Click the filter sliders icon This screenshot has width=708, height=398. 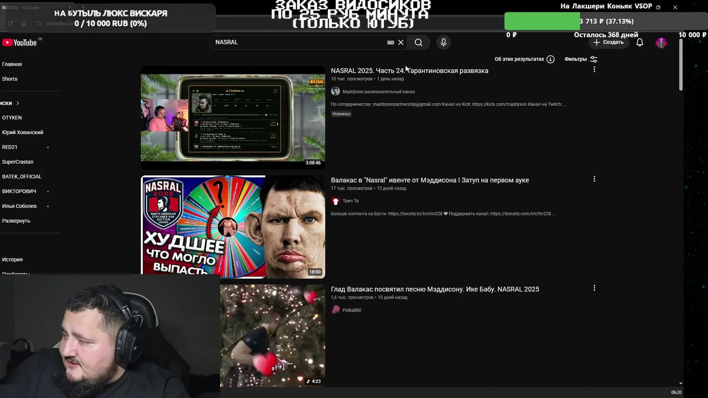click(x=594, y=59)
